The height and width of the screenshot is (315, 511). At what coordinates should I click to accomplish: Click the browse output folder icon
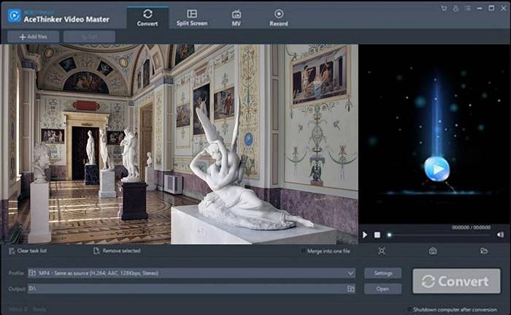click(x=351, y=289)
